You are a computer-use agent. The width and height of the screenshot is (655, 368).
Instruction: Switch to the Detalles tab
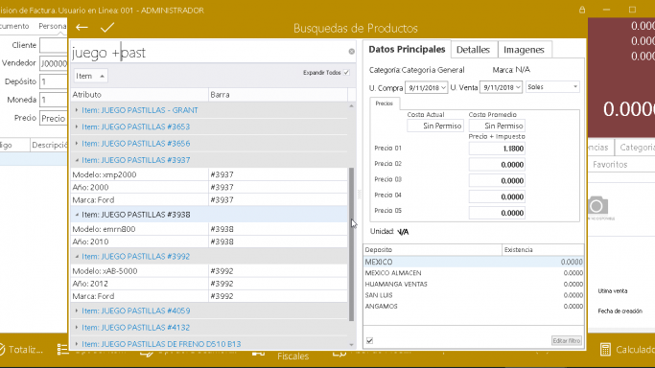pos(473,50)
